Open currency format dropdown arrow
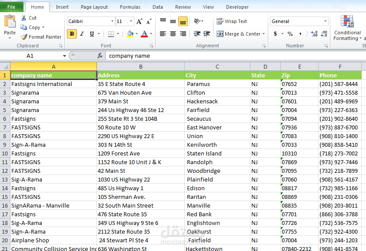 pos(282,34)
